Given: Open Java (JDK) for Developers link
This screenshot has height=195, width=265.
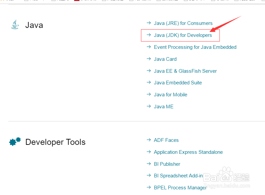Looking at the screenshot, I should pos(183,35).
